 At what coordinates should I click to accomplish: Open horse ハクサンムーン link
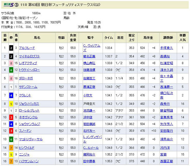(x=28, y=161)
